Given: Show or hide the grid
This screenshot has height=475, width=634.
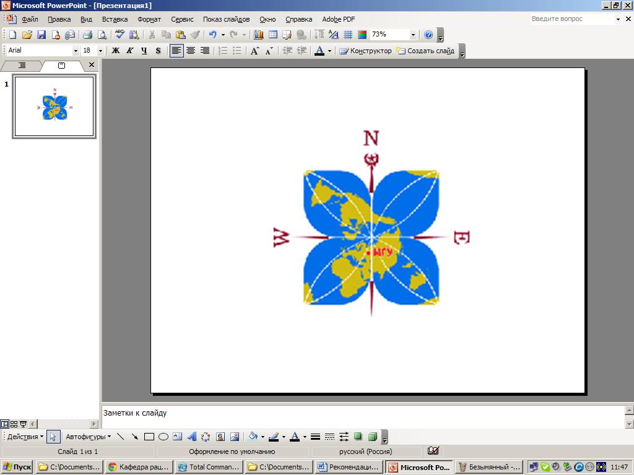Looking at the screenshot, I should [x=348, y=35].
